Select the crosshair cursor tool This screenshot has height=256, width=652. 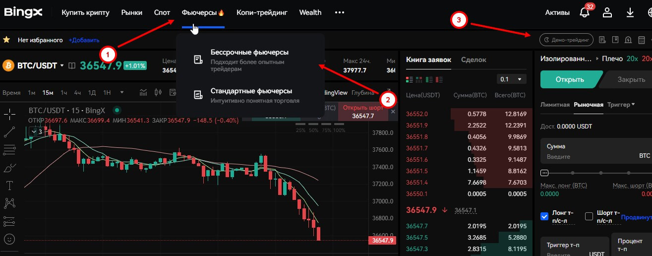coord(9,114)
